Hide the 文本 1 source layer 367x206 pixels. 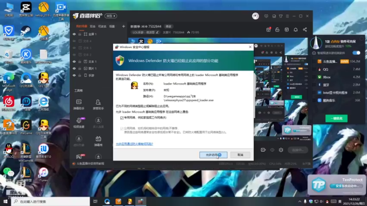pyautogui.click(x=74, y=62)
